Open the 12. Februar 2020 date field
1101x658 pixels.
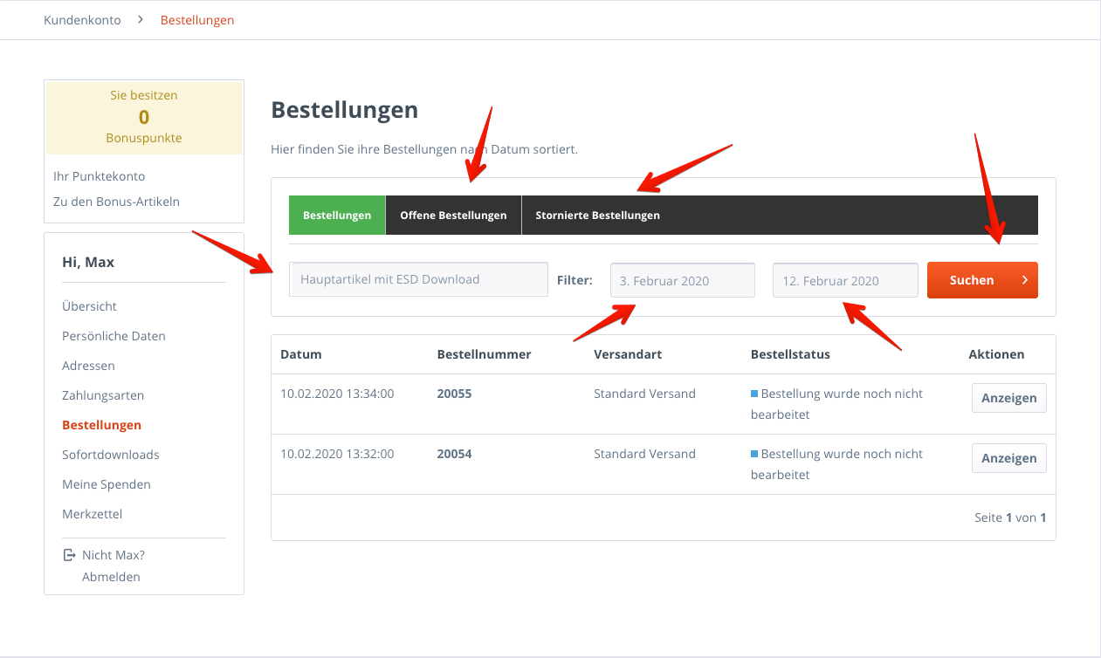[845, 281]
